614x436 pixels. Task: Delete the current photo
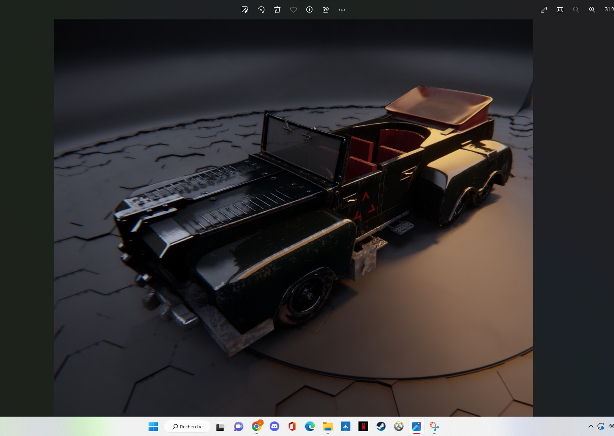point(277,10)
